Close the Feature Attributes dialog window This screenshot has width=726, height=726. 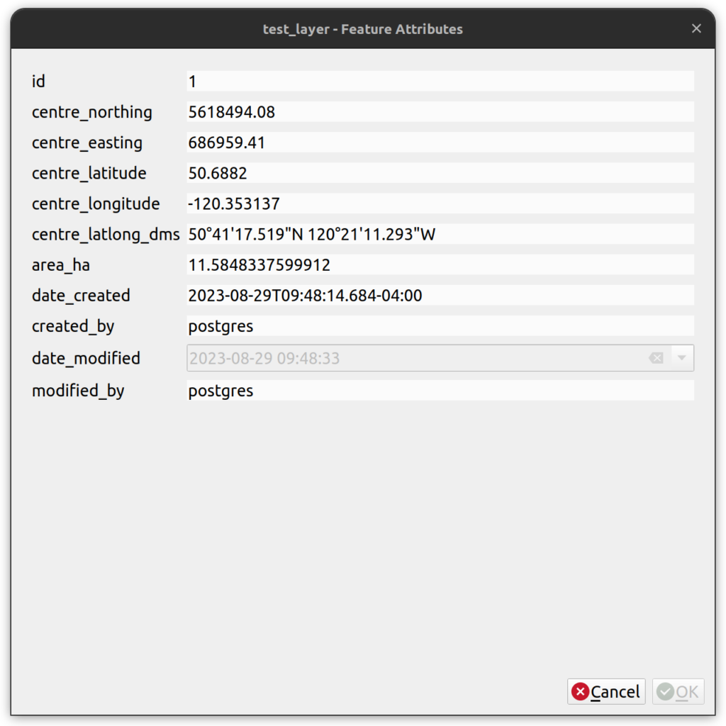click(696, 28)
